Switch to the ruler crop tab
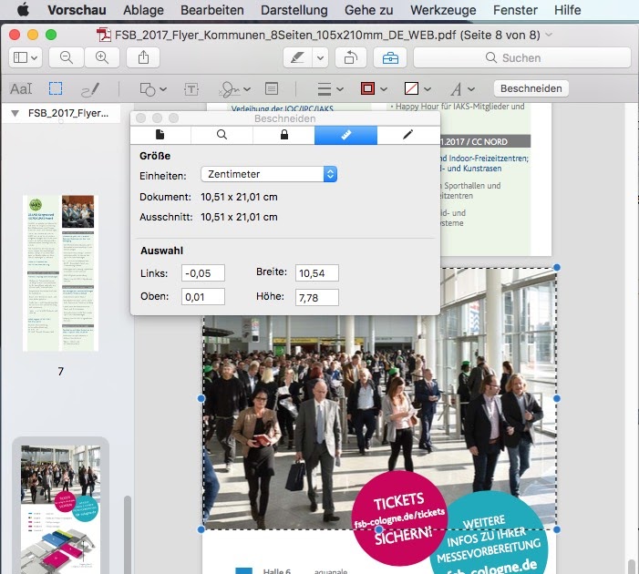 346,135
